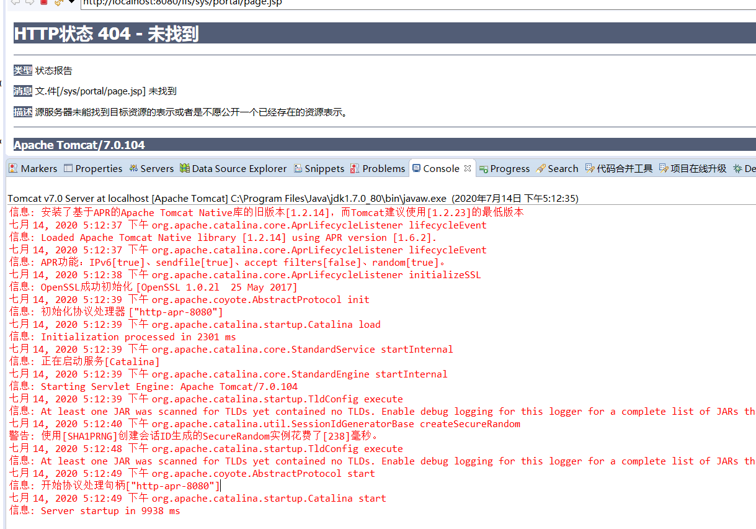Screen dimensions: 756x529
Task: Close the Console view tab
Action: pyautogui.click(x=468, y=168)
